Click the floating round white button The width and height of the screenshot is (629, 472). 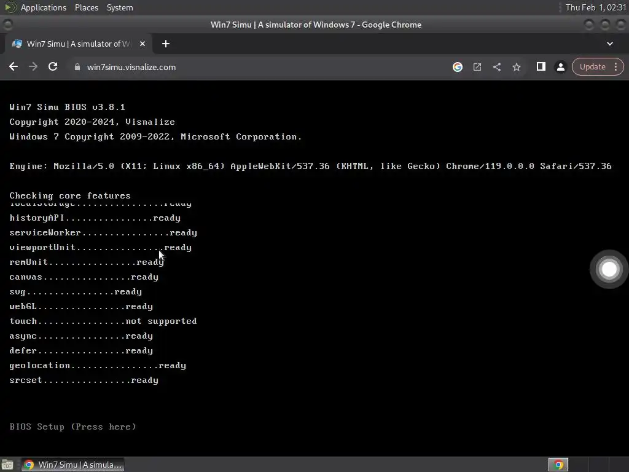(x=609, y=269)
